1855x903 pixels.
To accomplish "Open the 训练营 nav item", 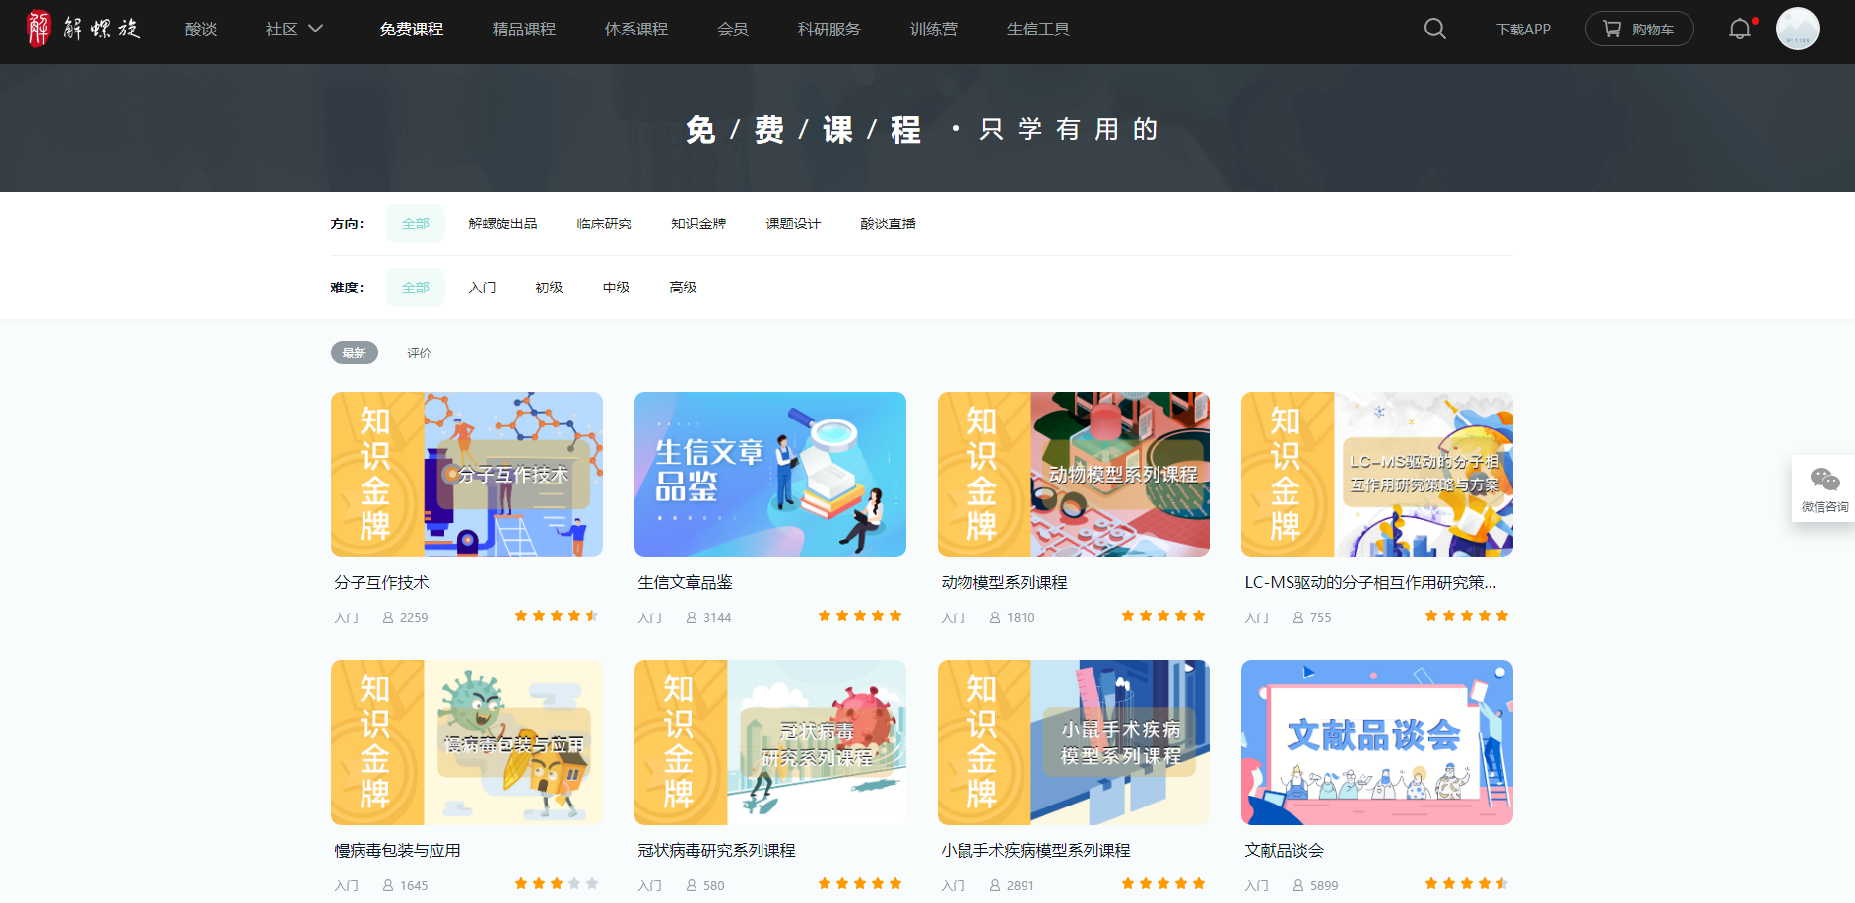I will [x=934, y=30].
